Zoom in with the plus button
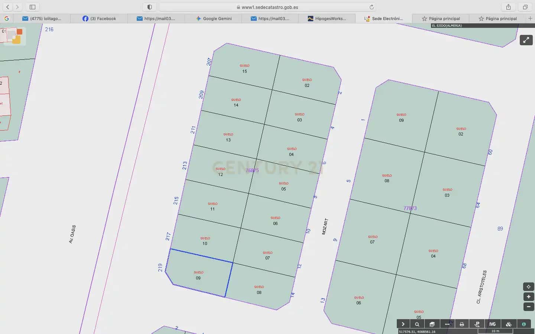The height and width of the screenshot is (334, 535). [x=529, y=297]
